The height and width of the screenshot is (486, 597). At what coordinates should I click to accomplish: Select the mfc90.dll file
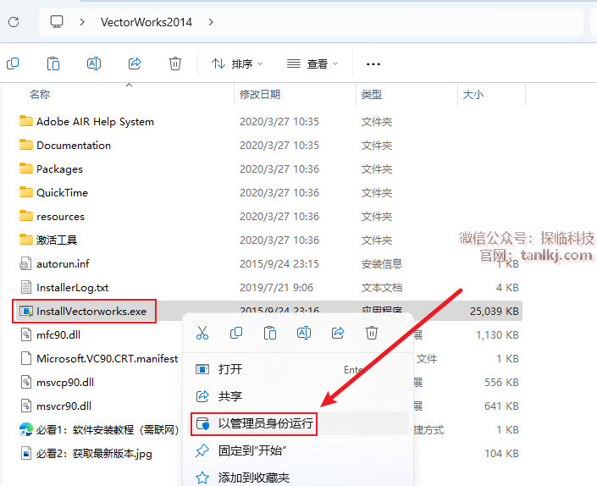(x=58, y=335)
